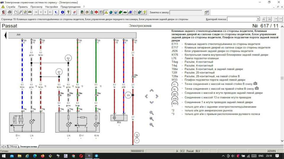Viewport: 284px width, 159px height.
Task: Open Firefox from the taskbar
Action: point(43,156)
